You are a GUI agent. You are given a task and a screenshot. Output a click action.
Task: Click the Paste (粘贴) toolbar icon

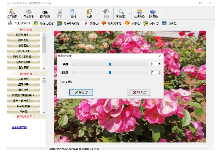[x=90, y=12]
